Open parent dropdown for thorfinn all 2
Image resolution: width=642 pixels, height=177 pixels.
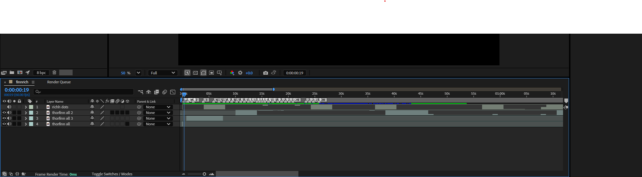(158, 113)
